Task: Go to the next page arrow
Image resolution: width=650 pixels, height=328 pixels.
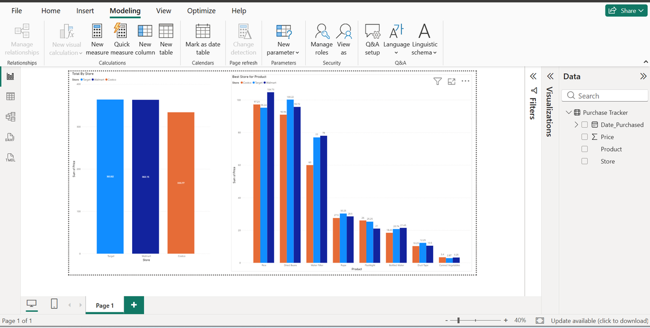Action: click(81, 305)
